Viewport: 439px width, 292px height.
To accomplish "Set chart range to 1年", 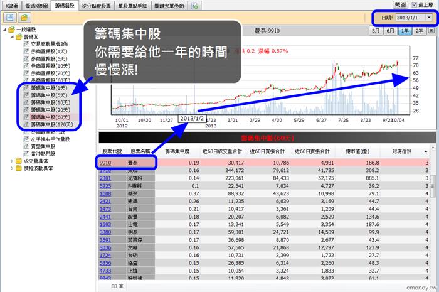I will tap(405, 31).
